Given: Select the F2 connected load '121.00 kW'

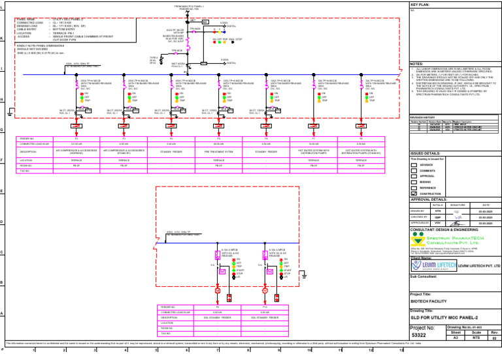Looking at the screenshot, I should [76, 144].
